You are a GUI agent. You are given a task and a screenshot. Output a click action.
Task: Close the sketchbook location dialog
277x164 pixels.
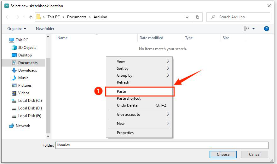(x=269, y=6)
